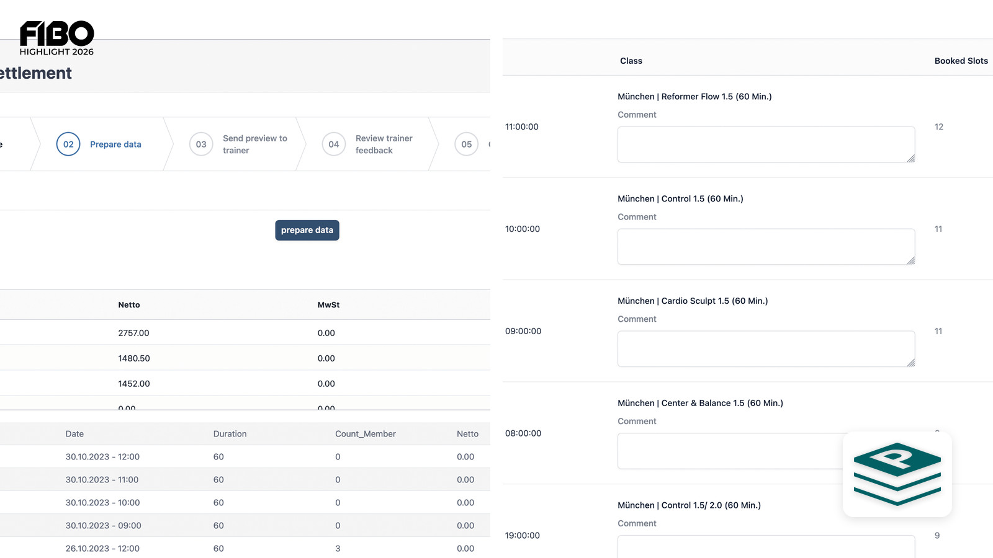Select the date 30.10.2023 - 10:00
The width and height of the screenshot is (993, 558).
coord(103,503)
